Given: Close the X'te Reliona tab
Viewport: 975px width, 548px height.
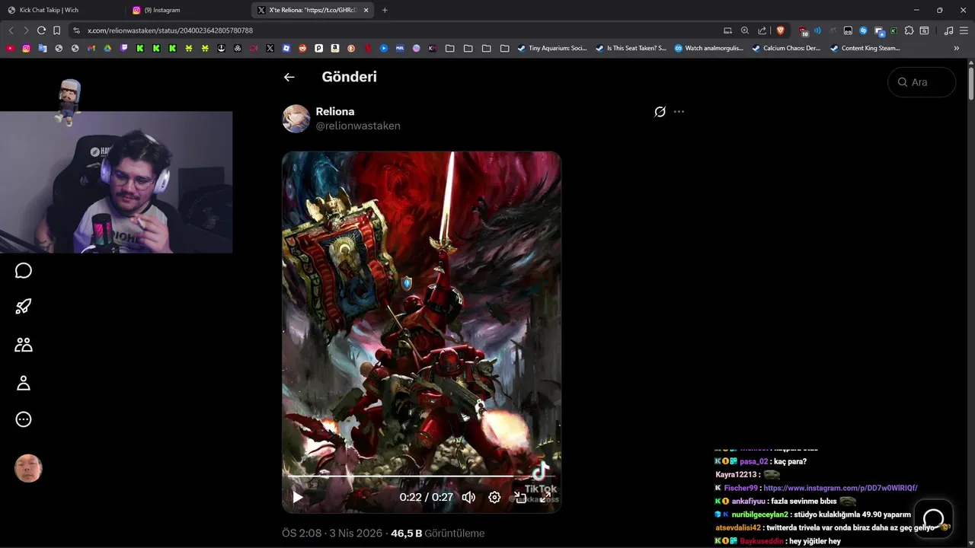Looking at the screenshot, I should [366, 10].
